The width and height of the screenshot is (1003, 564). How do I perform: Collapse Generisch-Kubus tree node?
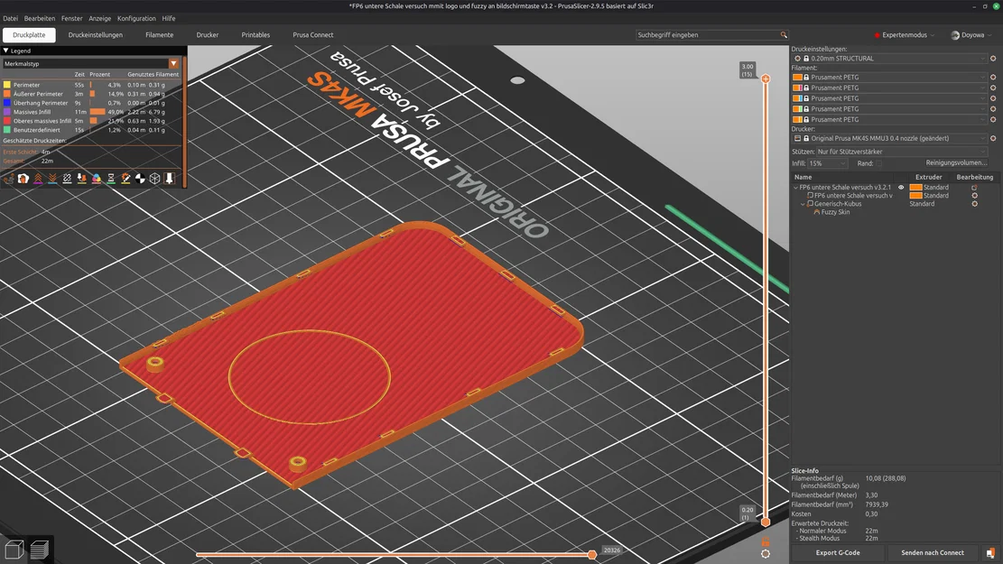[x=803, y=204]
